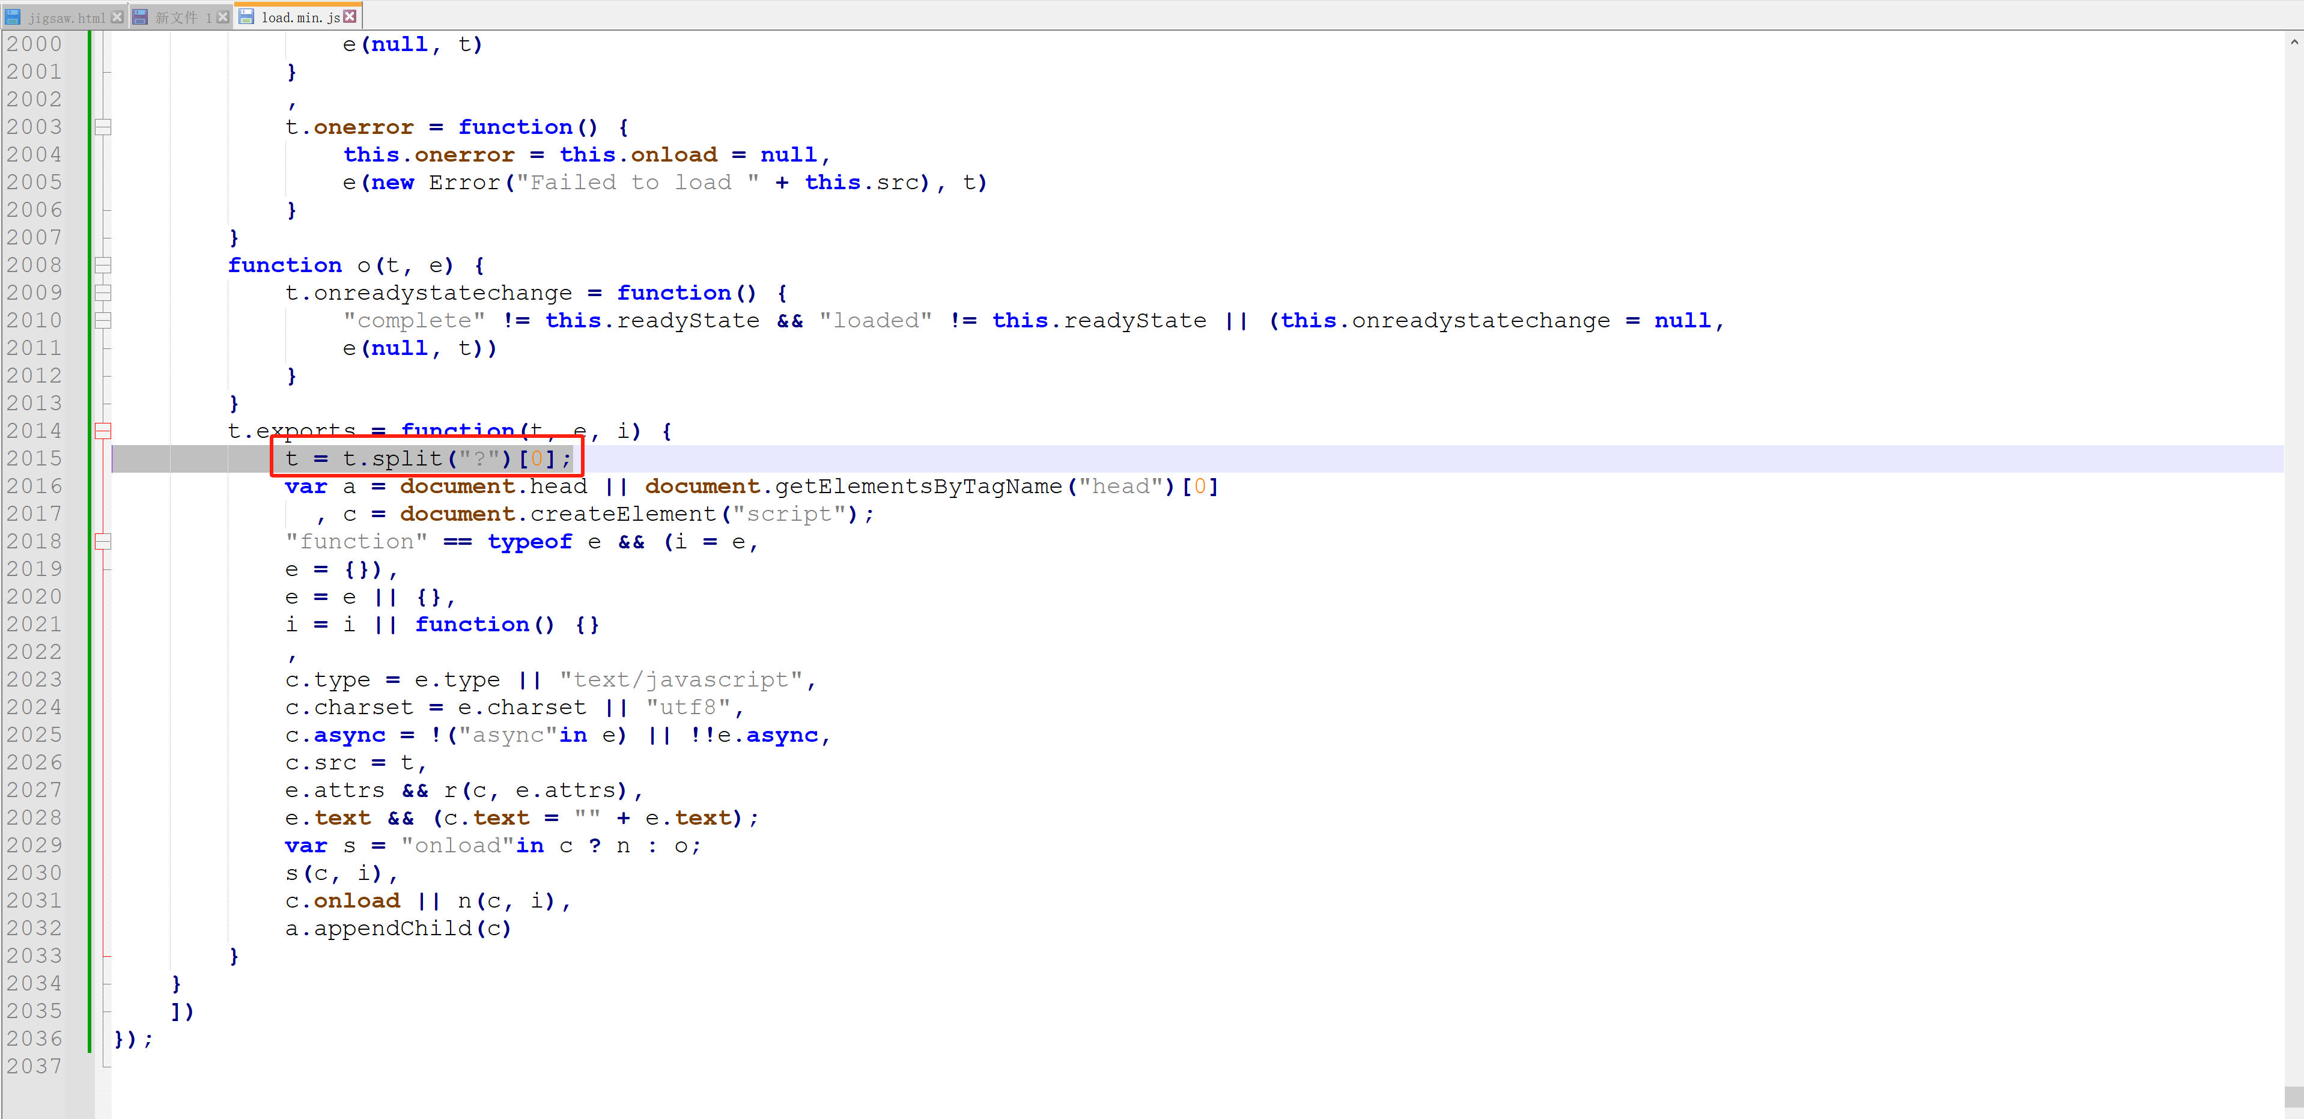The height and width of the screenshot is (1119, 2304).
Task: Click the "loaded" string on line 2010
Action: pos(875,320)
